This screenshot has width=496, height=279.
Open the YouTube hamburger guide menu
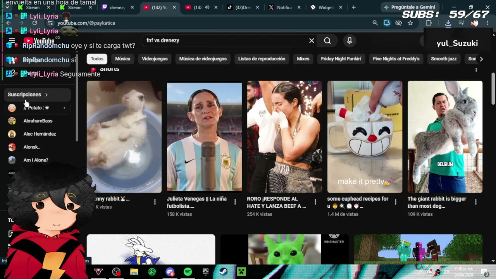(x=12, y=41)
